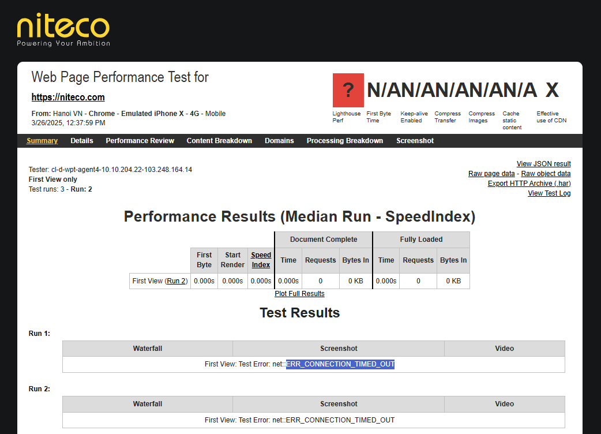The height and width of the screenshot is (434, 601).
Task: Click the X grade for CDN use
Action: [x=552, y=90]
